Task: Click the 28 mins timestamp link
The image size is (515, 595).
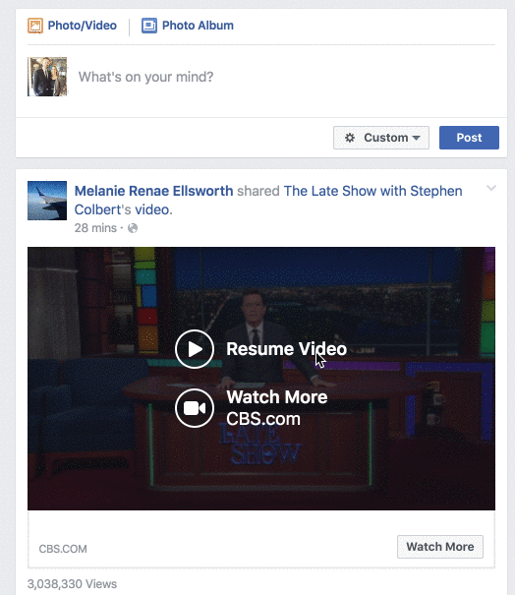Action: [x=95, y=228]
